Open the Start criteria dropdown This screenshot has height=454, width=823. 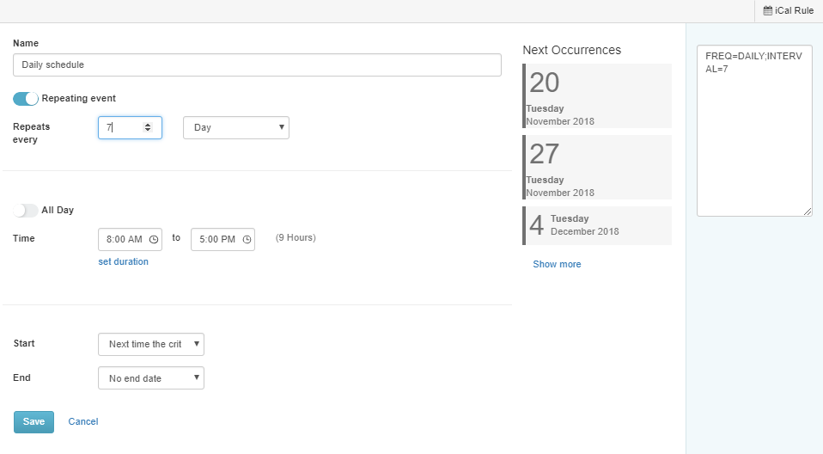point(151,344)
